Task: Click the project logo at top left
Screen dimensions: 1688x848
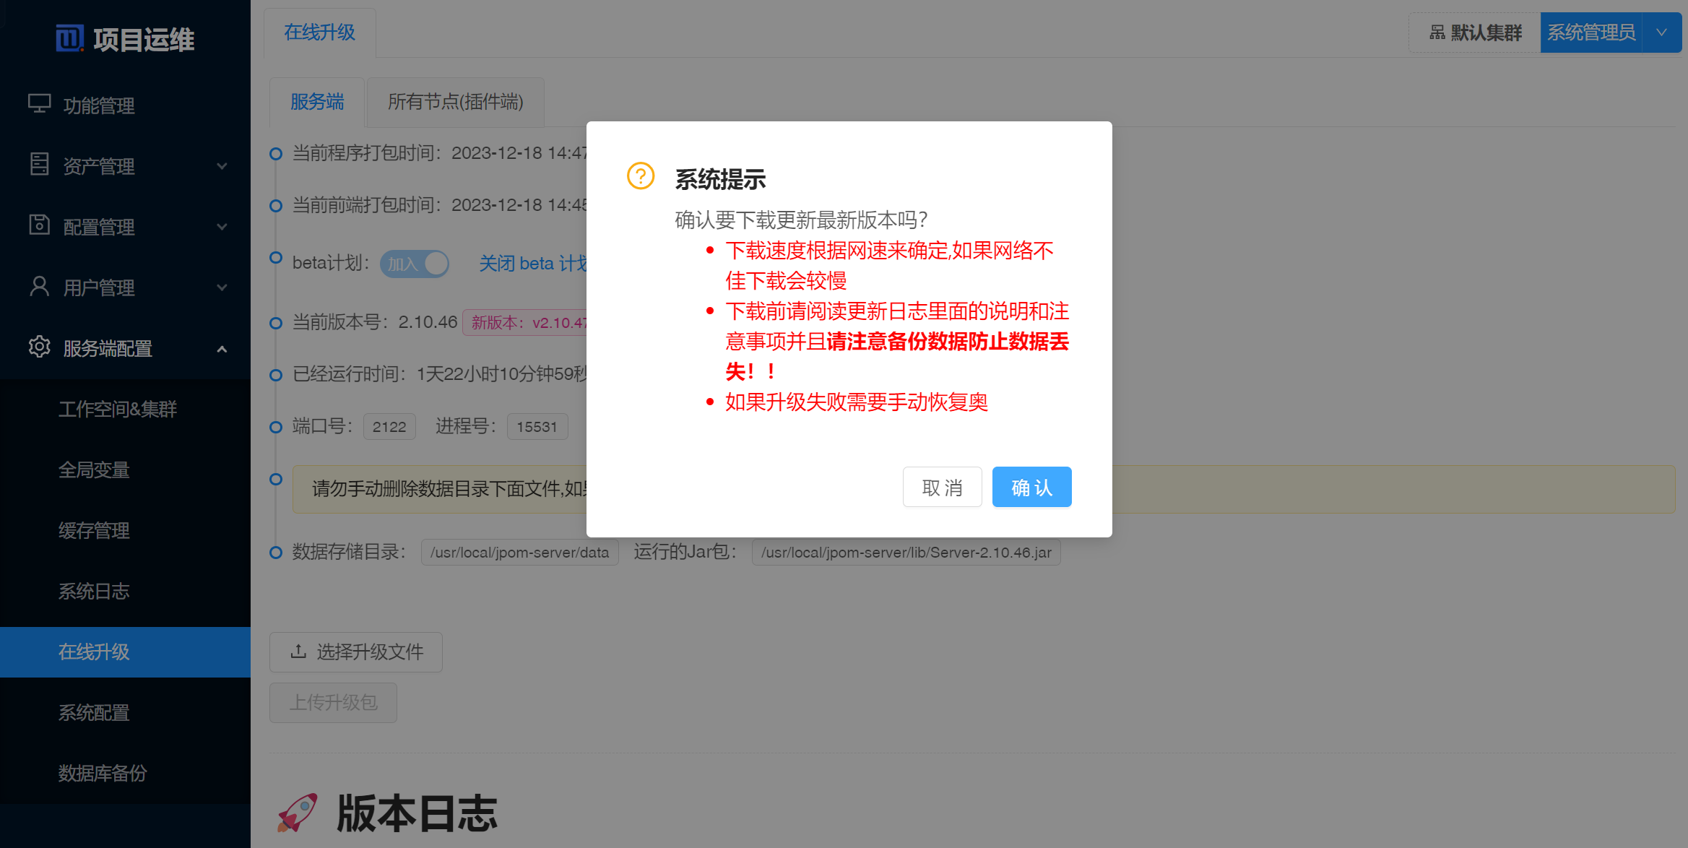Action: point(69,39)
